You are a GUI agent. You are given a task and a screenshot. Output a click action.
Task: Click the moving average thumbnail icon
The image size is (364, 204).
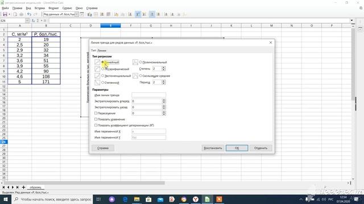135,76
